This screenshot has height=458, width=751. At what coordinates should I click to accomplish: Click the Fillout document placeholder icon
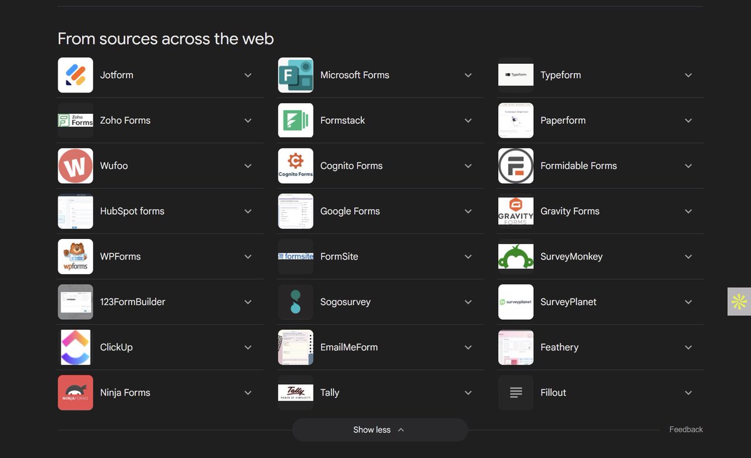point(516,392)
